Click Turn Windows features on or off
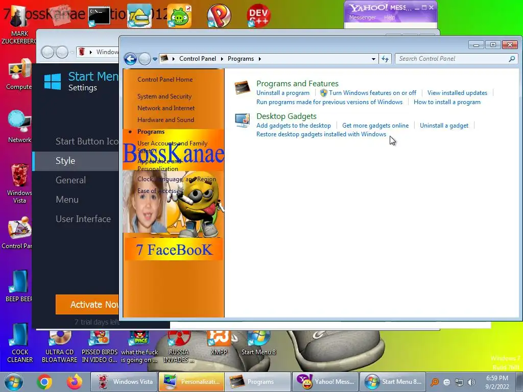Image resolution: width=523 pixels, height=392 pixels. [372, 93]
